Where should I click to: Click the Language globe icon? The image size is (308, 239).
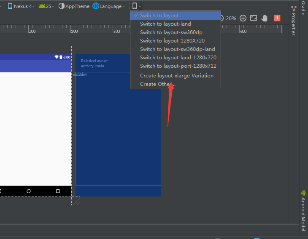point(96,6)
